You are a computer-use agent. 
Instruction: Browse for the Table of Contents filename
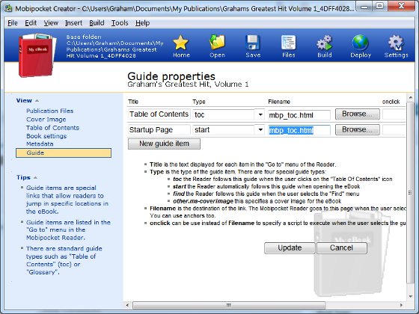[358, 114]
